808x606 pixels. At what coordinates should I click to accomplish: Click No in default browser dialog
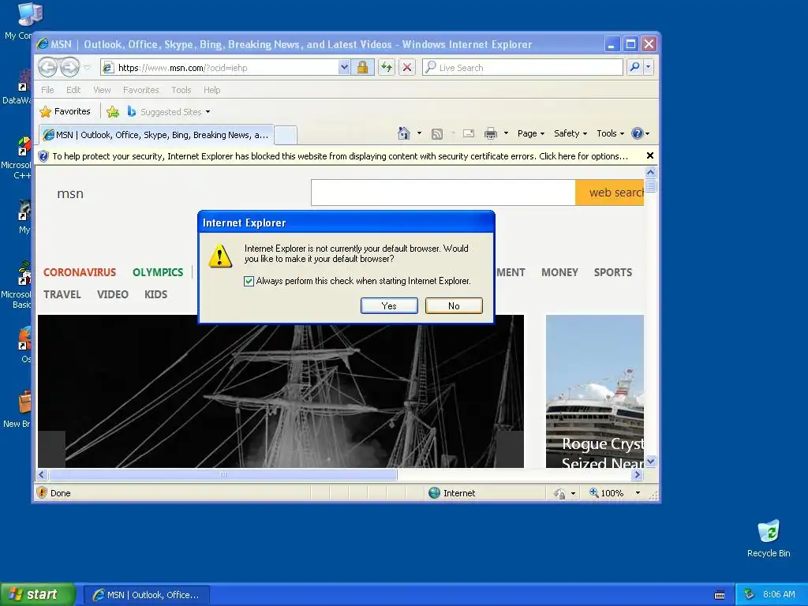pos(454,305)
